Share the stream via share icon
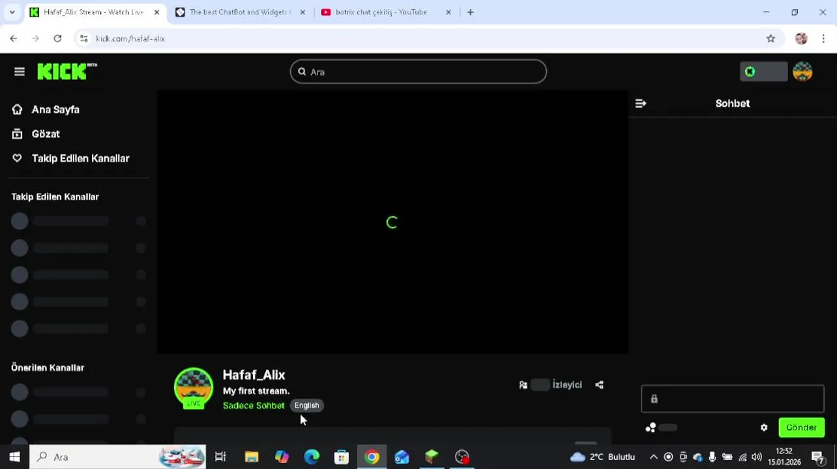Screen dimensions: 837x469 tap(599, 385)
